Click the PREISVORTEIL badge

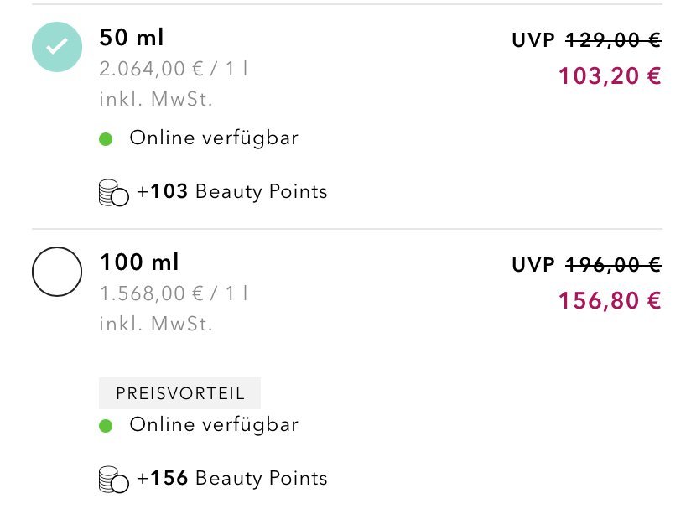coord(179,393)
